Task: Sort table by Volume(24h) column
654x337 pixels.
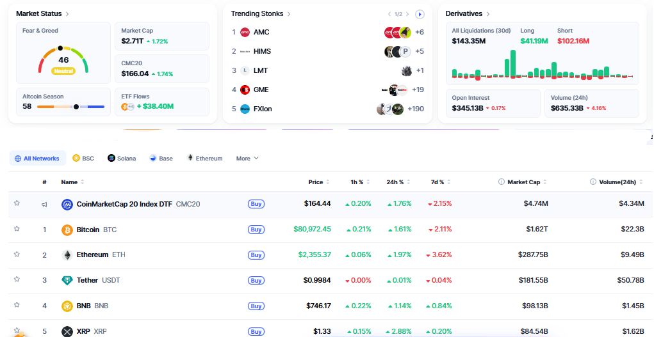Action: (x=620, y=182)
